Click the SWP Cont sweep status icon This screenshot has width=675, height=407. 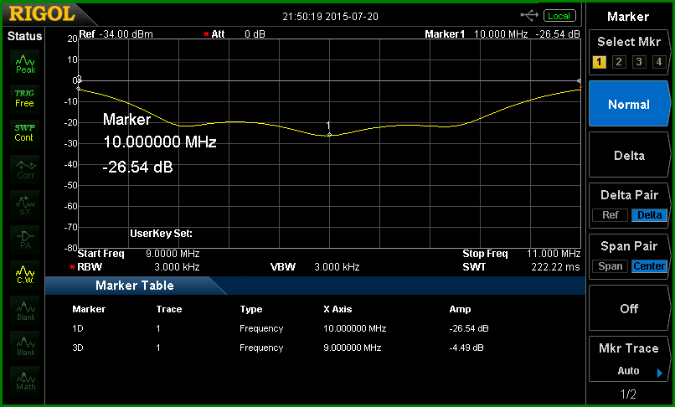(x=25, y=132)
